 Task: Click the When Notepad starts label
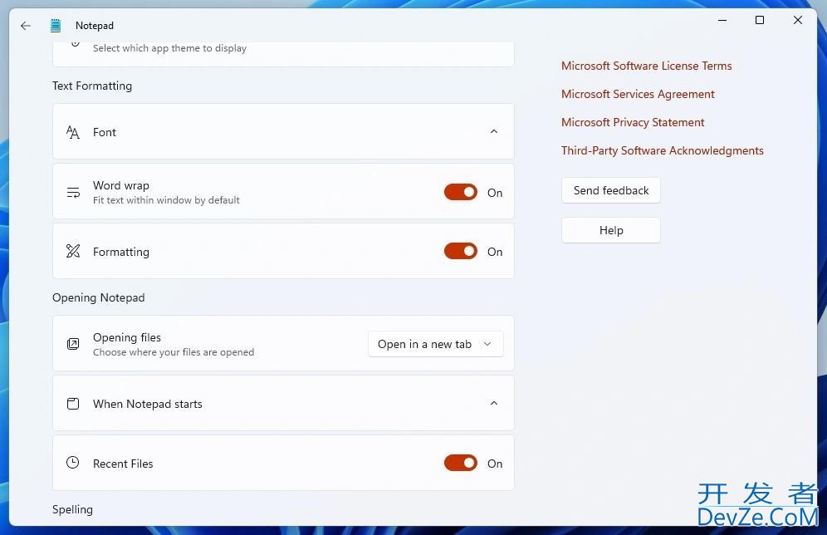coord(147,404)
